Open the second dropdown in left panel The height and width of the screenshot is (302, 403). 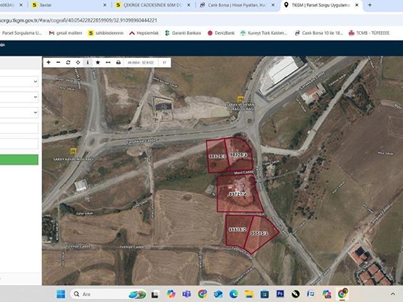19,97
